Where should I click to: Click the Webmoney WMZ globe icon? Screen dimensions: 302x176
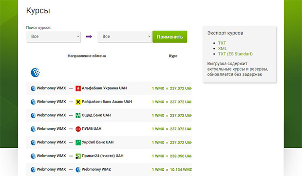78,170
